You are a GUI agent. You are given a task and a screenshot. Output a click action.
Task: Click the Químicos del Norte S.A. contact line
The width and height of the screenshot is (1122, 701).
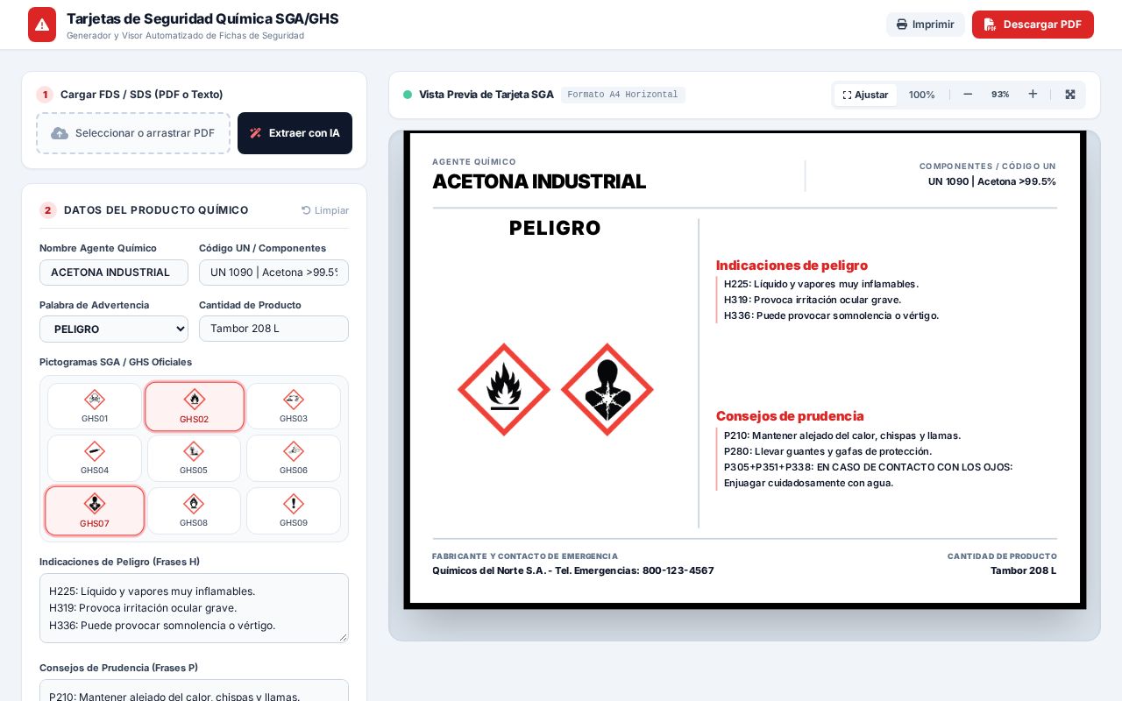pos(573,570)
